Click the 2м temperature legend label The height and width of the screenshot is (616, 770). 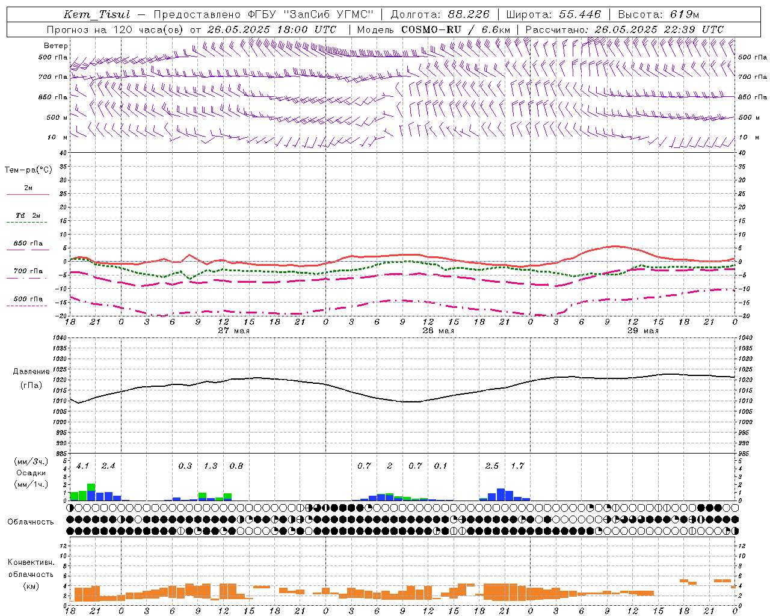pos(28,188)
